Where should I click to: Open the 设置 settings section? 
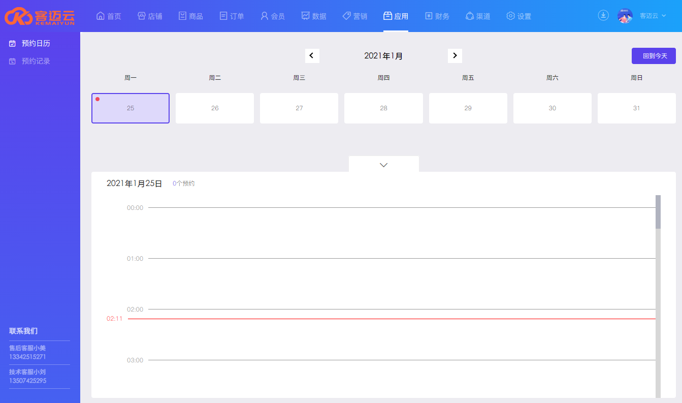point(518,16)
